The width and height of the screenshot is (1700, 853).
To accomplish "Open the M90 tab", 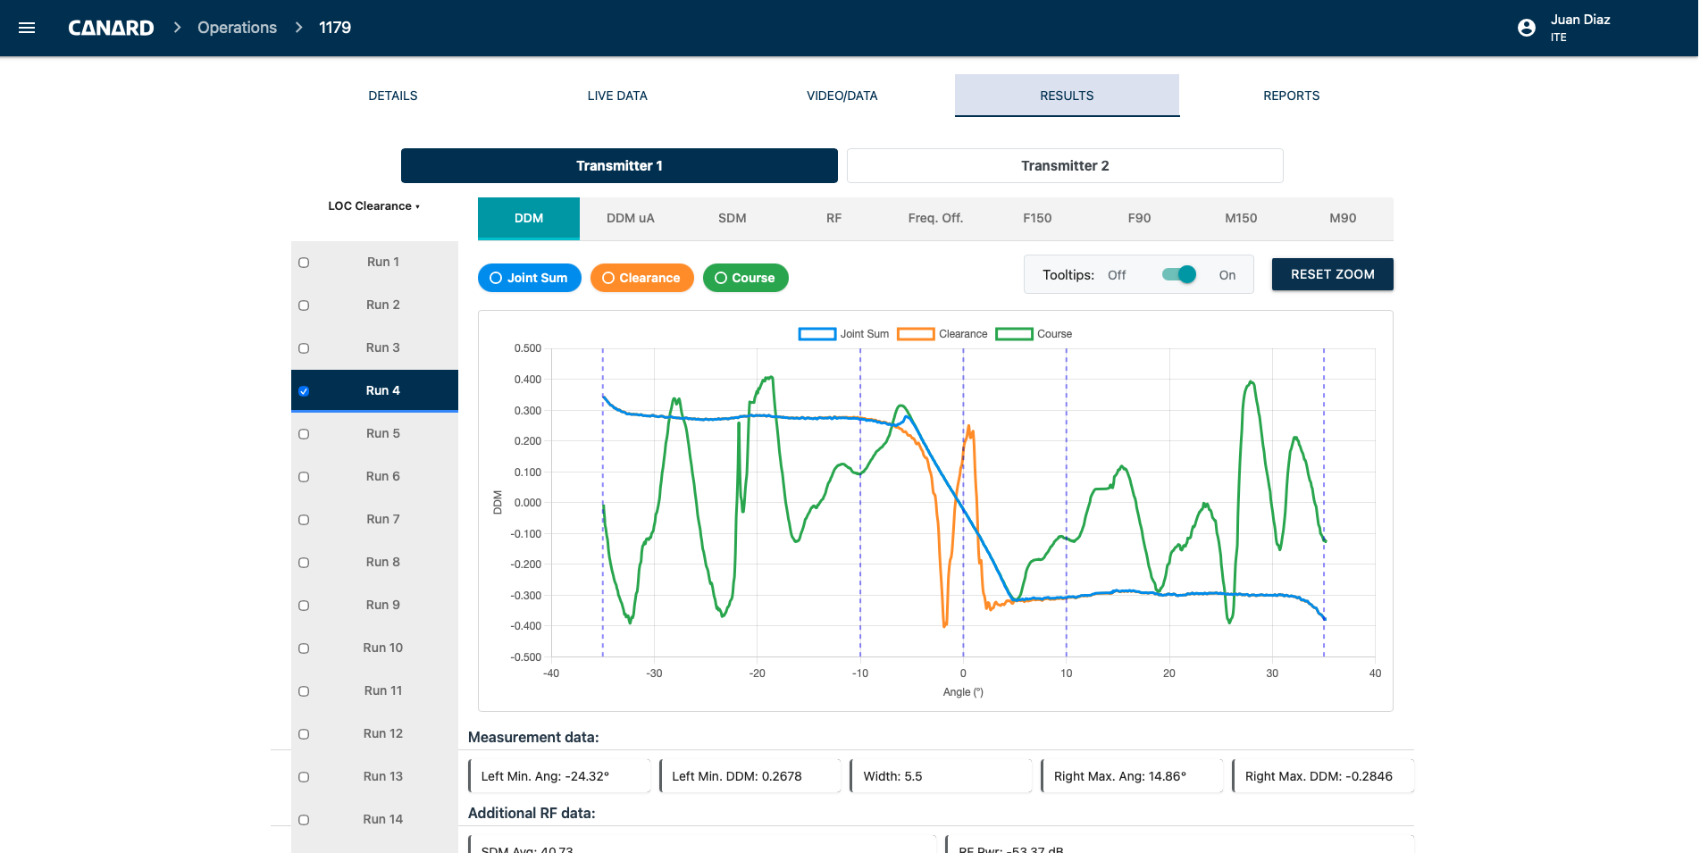I will [x=1343, y=218].
